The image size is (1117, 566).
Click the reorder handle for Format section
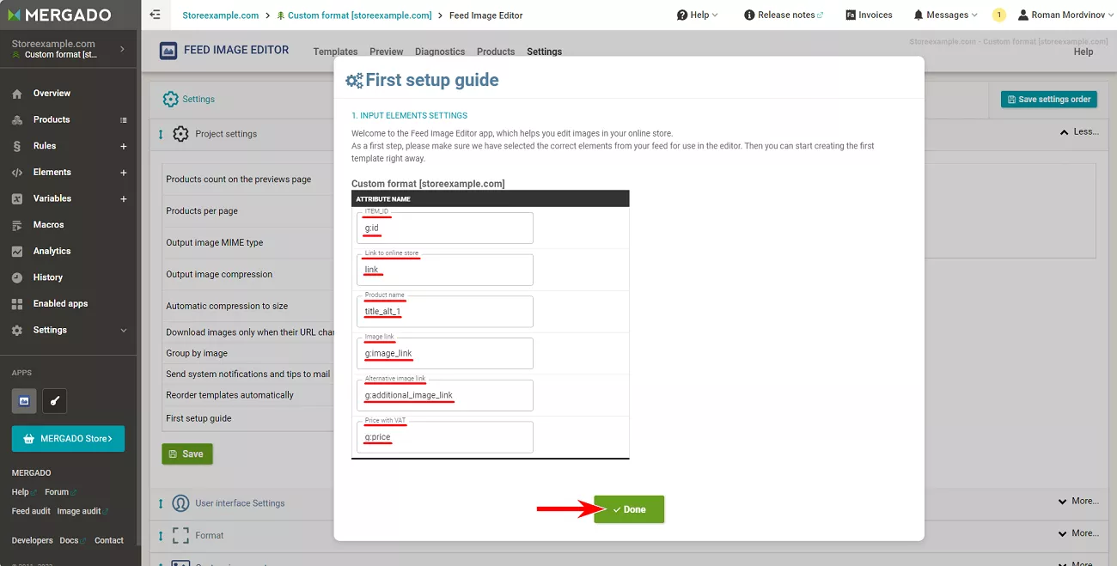pyautogui.click(x=161, y=536)
